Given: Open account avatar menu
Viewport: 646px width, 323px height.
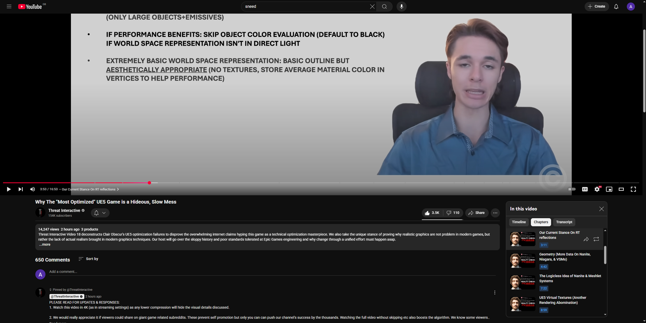Looking at the screenshot, I should [x=631, y=7].
